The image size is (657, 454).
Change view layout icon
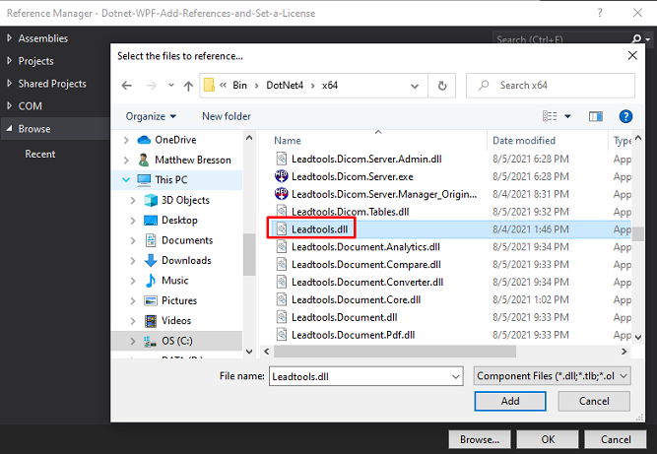[x=550, y=116]
